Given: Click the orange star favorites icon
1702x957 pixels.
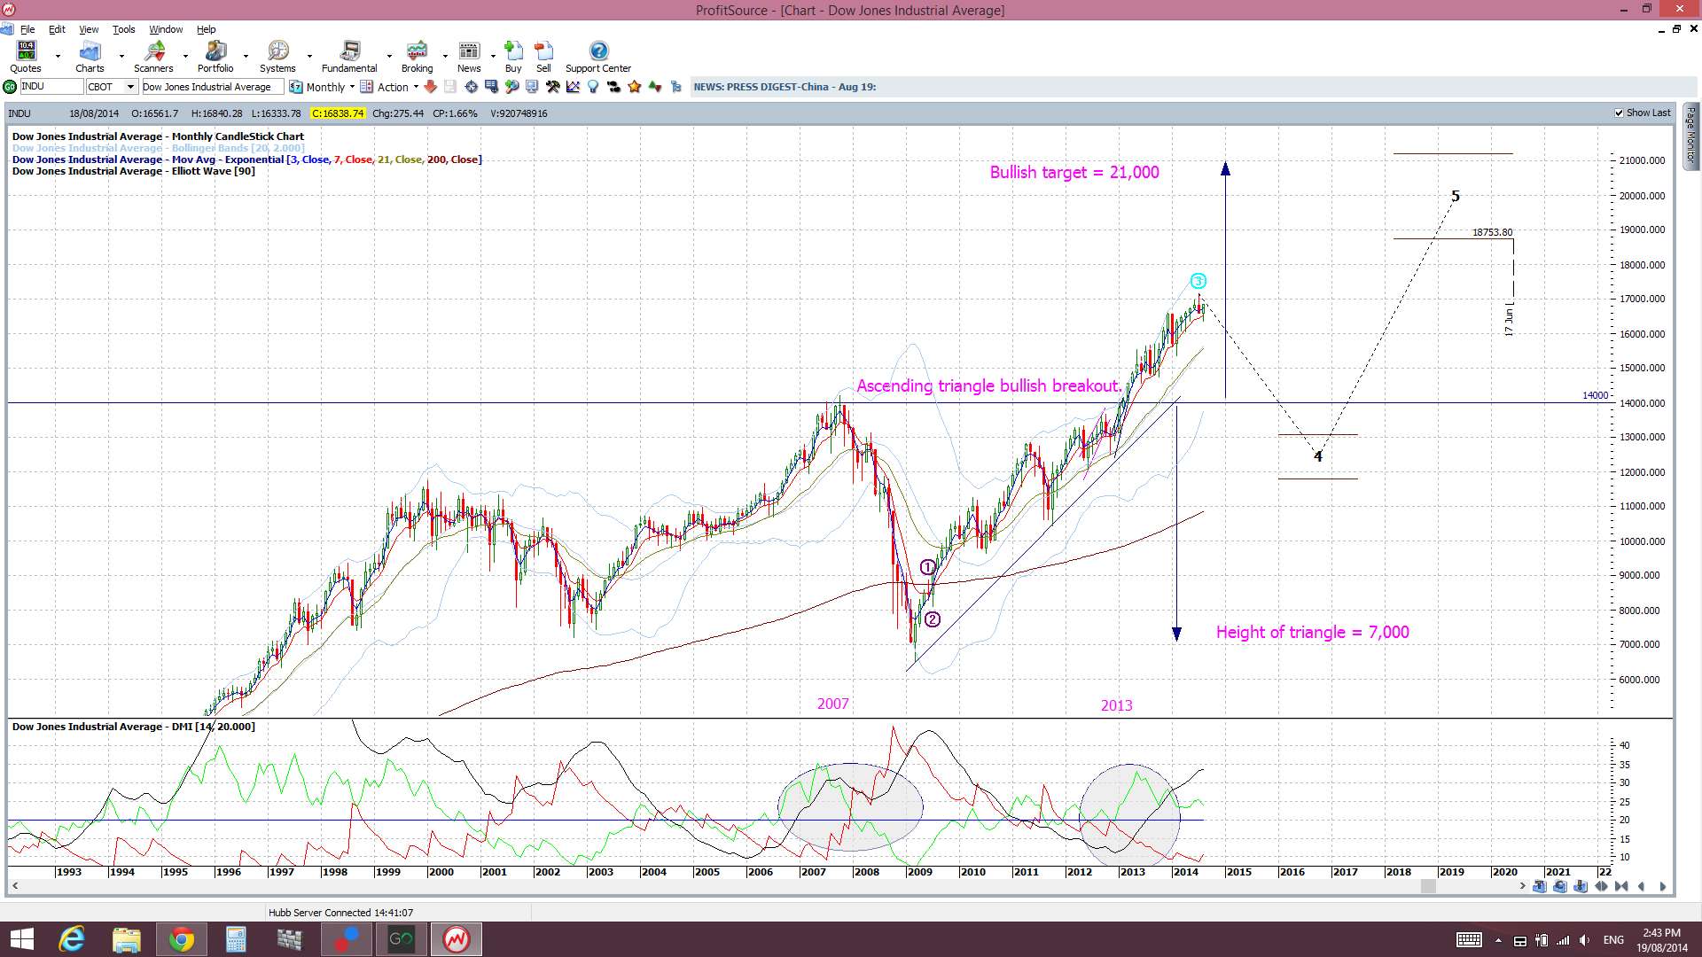Looking at the screenshot, I should click(634, 87).
